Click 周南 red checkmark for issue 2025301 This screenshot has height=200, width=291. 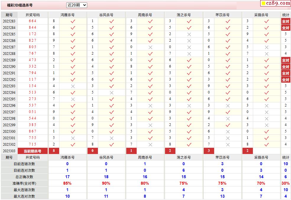(x=150, y=138)
